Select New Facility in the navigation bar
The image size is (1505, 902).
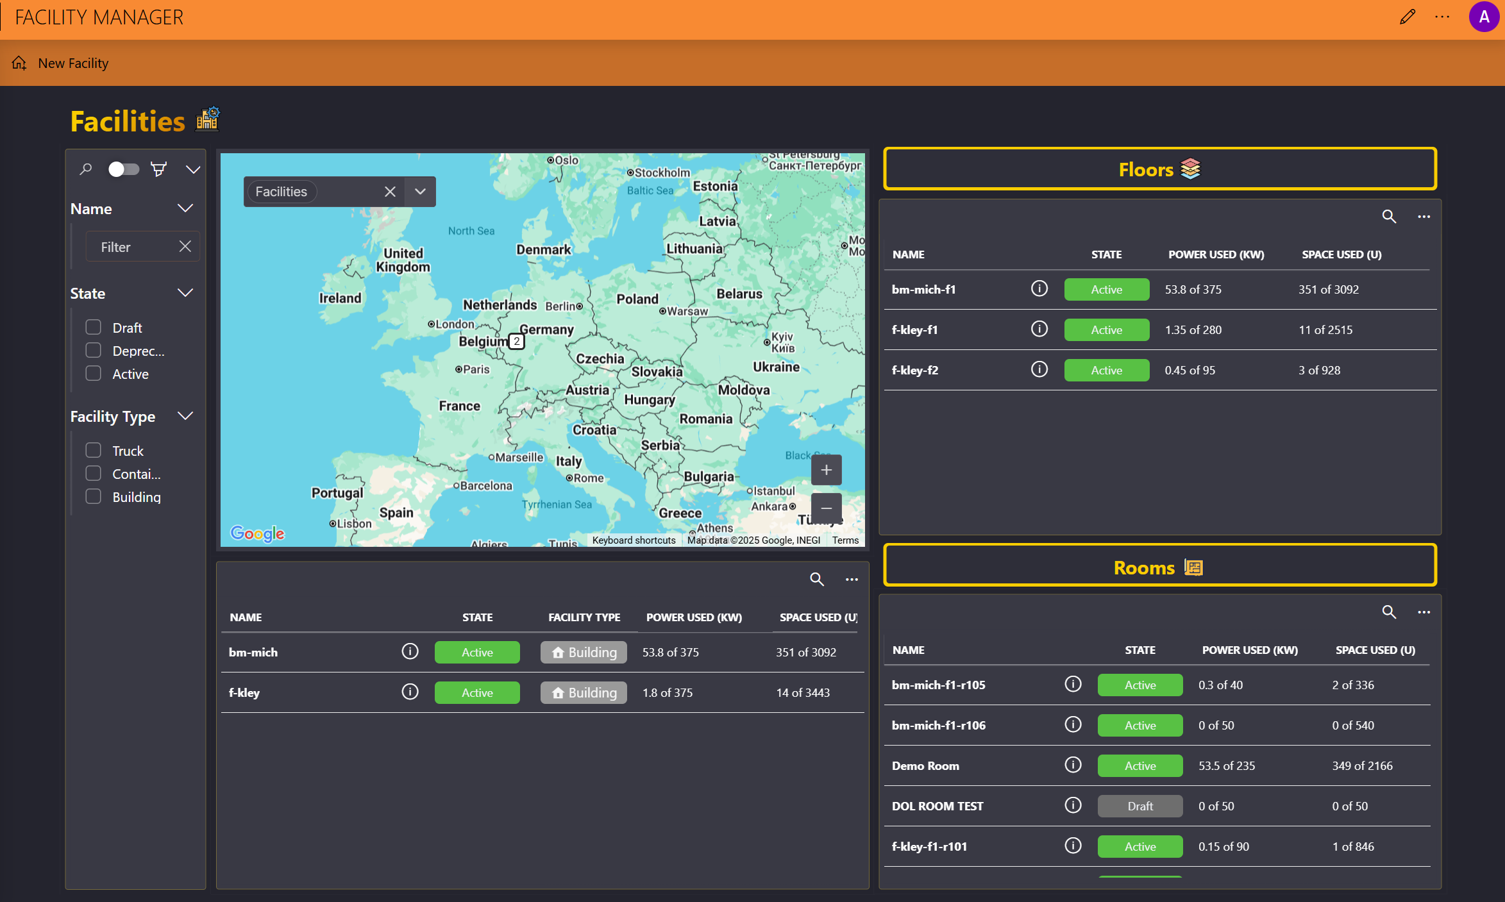coord(73,63)
